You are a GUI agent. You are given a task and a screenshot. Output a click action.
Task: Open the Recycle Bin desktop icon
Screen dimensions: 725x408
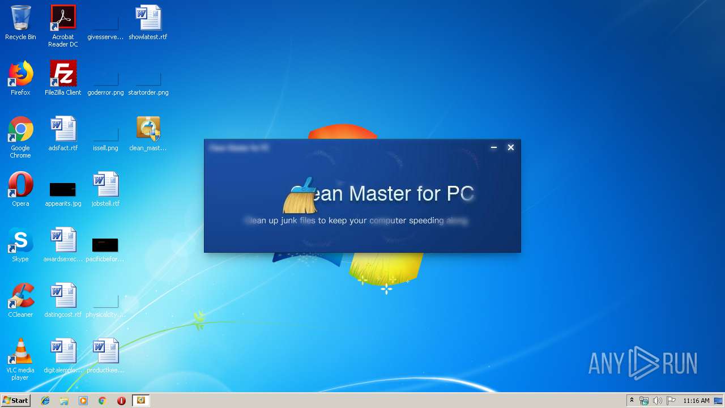tap(20, 23)
